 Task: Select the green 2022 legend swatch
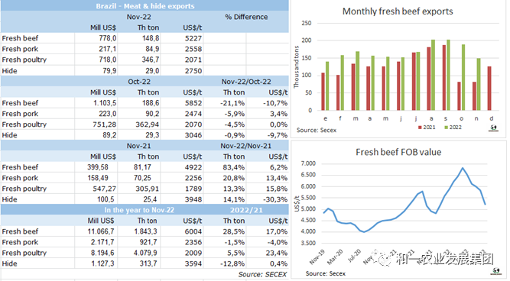tap(447, 128)
